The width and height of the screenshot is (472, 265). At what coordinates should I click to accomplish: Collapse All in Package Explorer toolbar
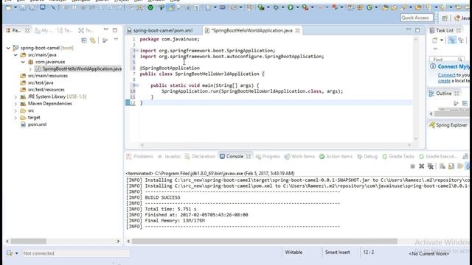(84, 40)
